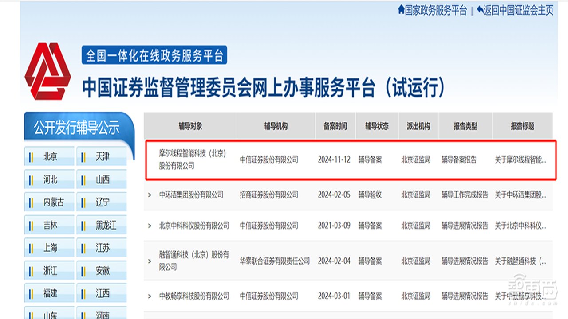Open the 国家政务服务平台 link
This screenshot has height=319, width=568.
pos(436,10)
